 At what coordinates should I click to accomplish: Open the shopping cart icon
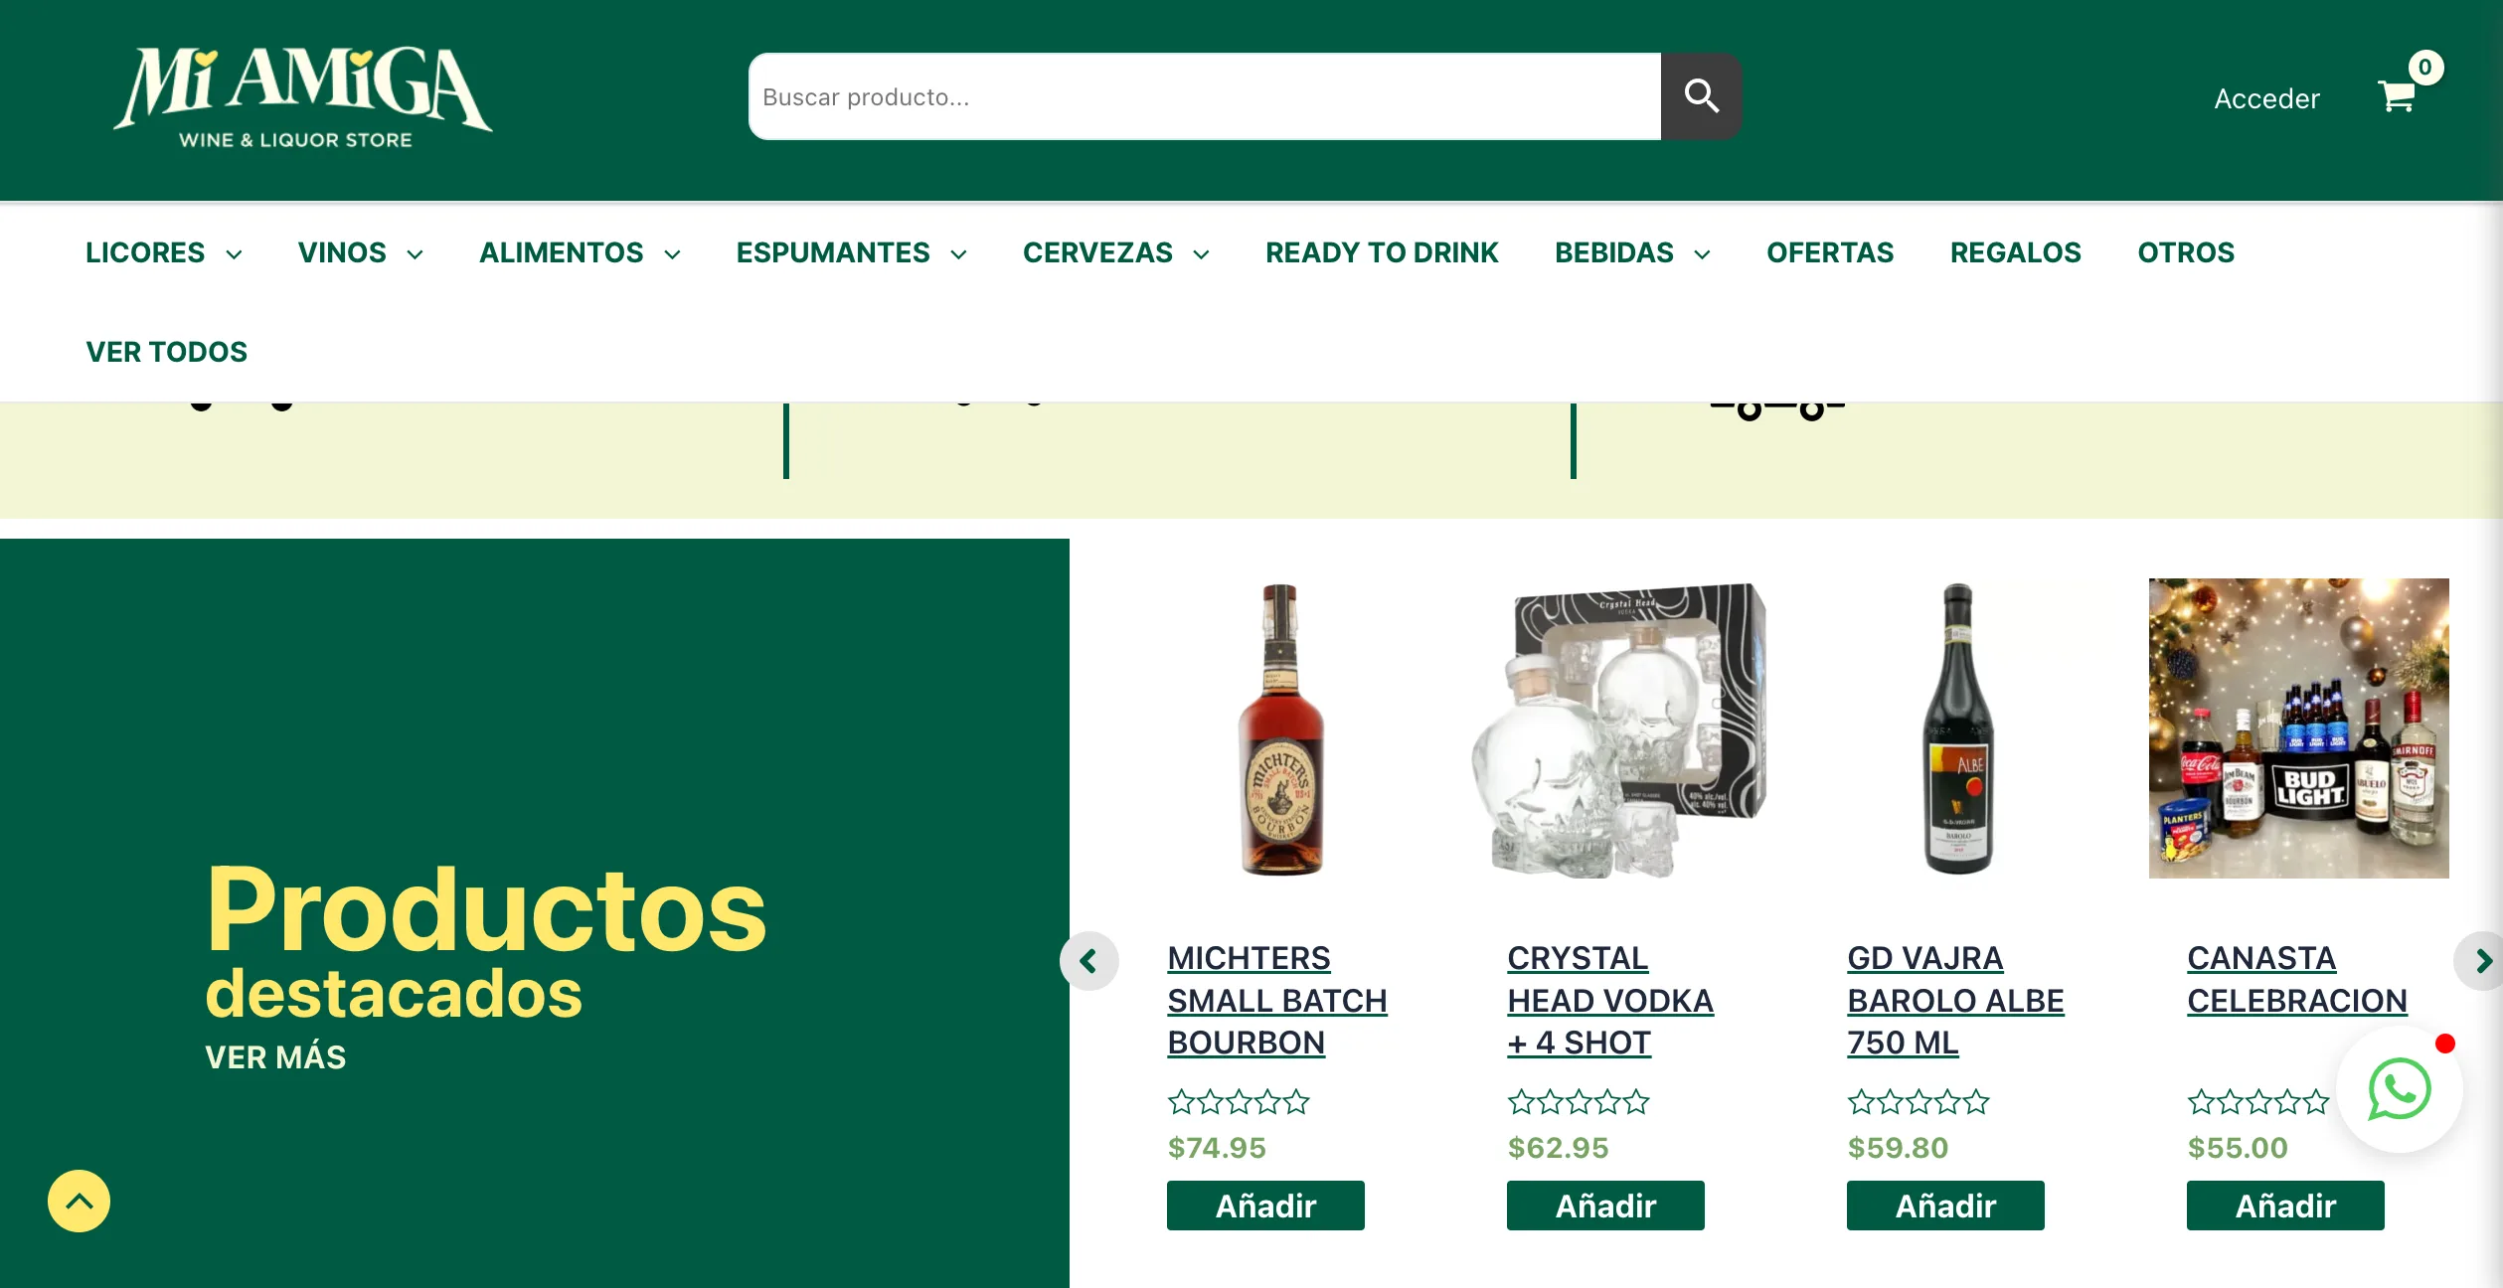coord(2397,96)
